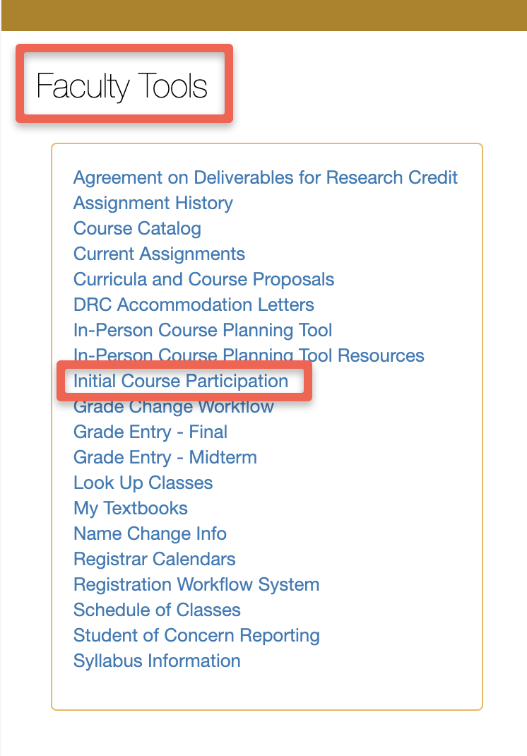
Task: View Name Change Info
Action: point(150,533)
